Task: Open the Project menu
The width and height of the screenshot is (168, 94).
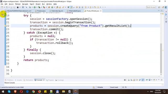Action: (x=38, y=4)
